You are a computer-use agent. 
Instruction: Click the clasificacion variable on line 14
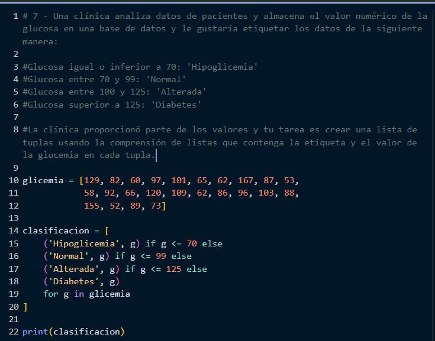coord(56,230)
